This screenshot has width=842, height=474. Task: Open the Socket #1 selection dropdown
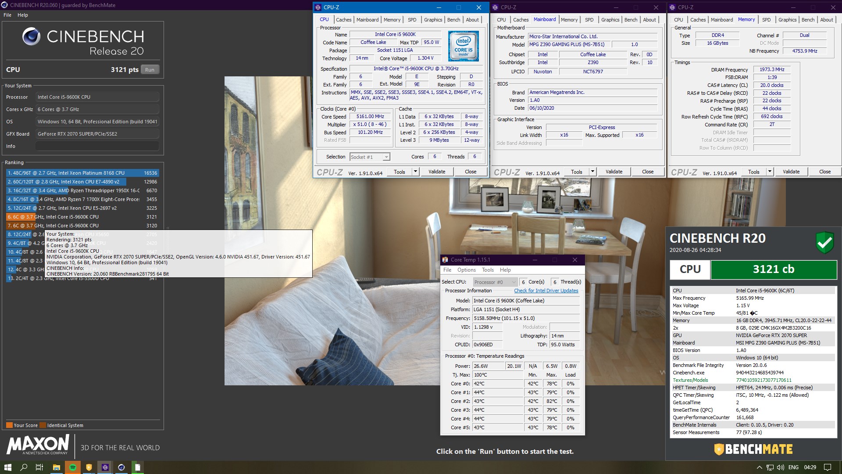click(x=370, y=157)
